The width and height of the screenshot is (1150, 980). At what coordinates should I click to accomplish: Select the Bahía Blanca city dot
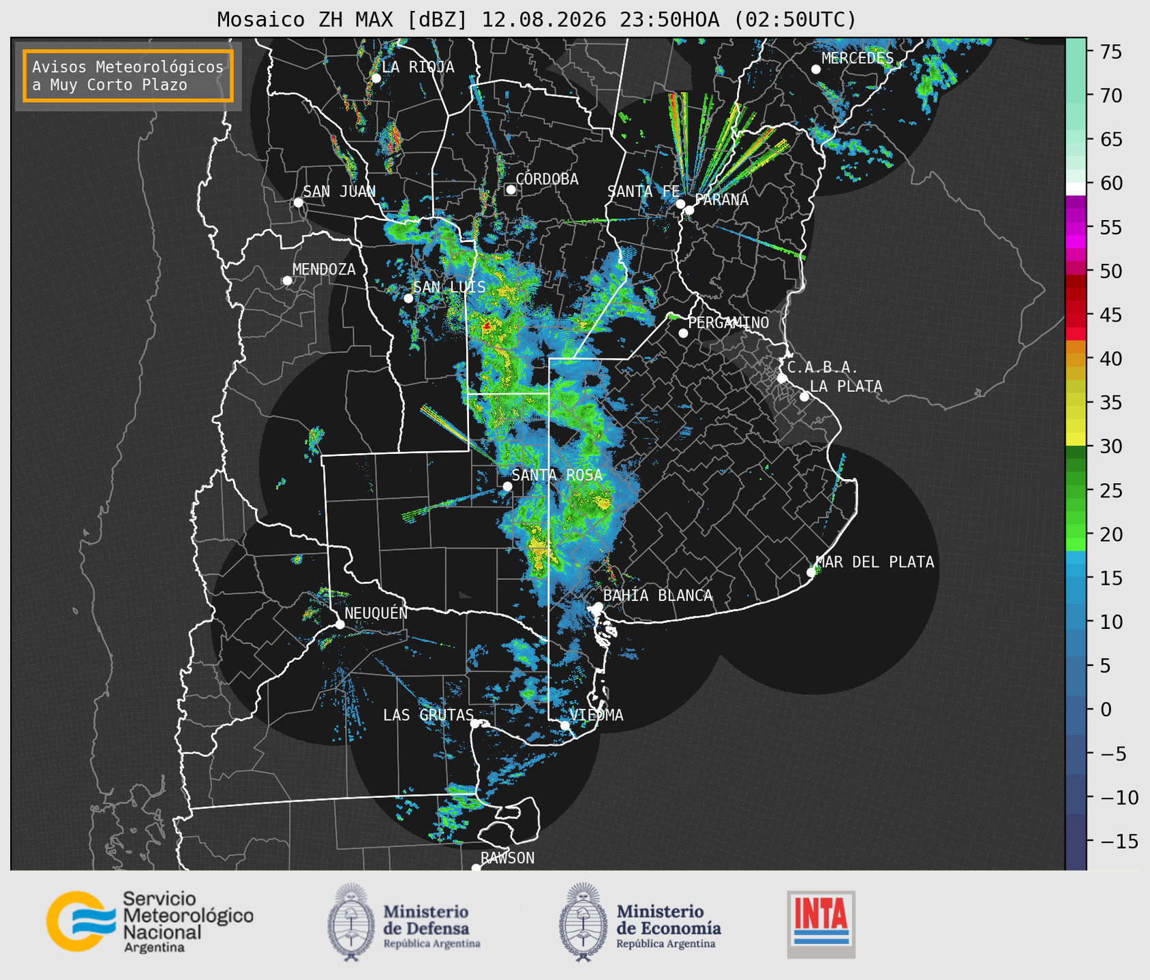(598, 607)
